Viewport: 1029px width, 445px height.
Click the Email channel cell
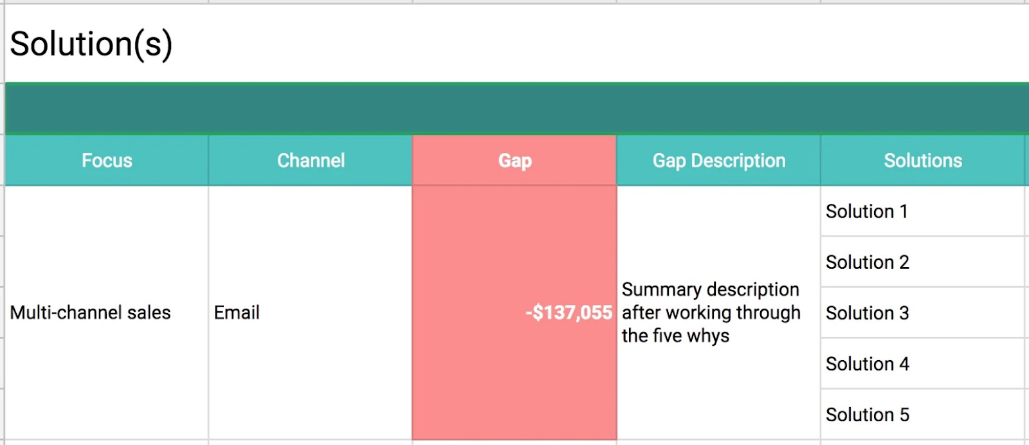coord(311,313)
